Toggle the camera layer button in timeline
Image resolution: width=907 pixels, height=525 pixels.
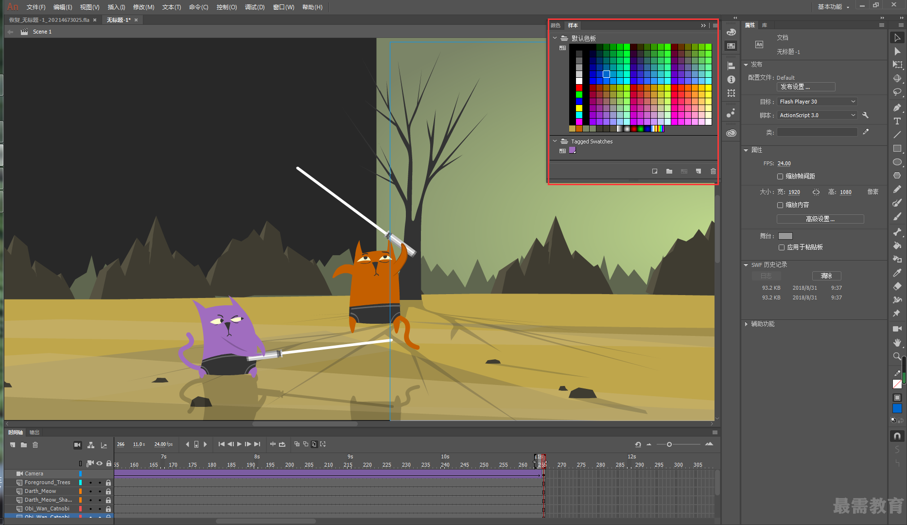pyautogui.click(x=77, y=445)
